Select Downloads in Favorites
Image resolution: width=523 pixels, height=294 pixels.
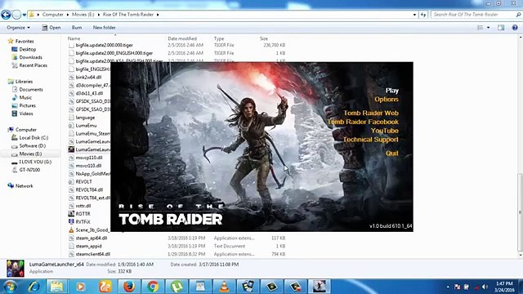pos(31,57)
